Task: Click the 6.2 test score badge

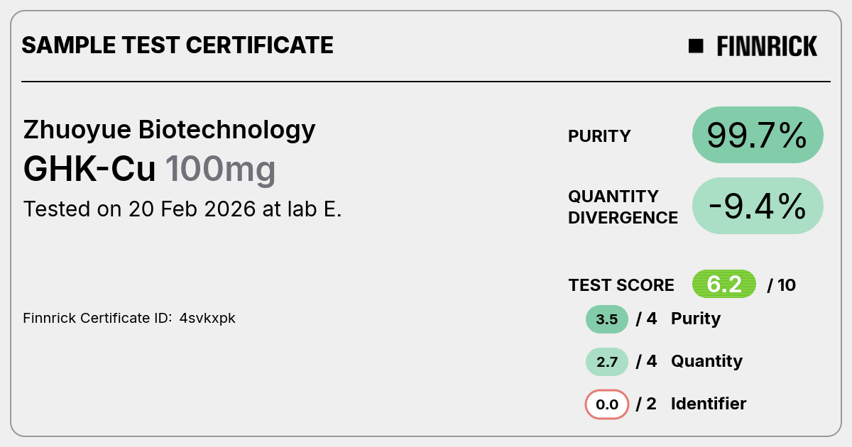Action: click(x=724, y=285)
